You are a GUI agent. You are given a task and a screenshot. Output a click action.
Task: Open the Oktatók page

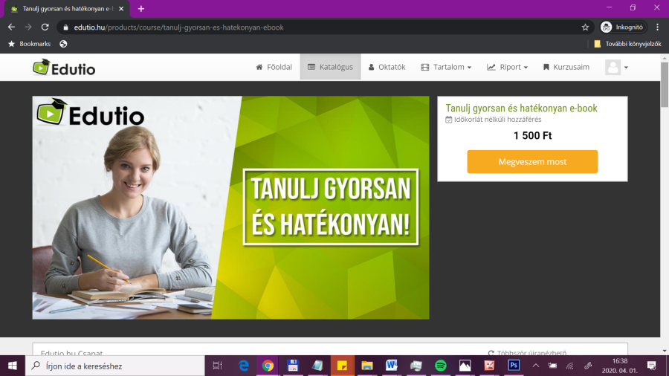[x=387, y=67]
